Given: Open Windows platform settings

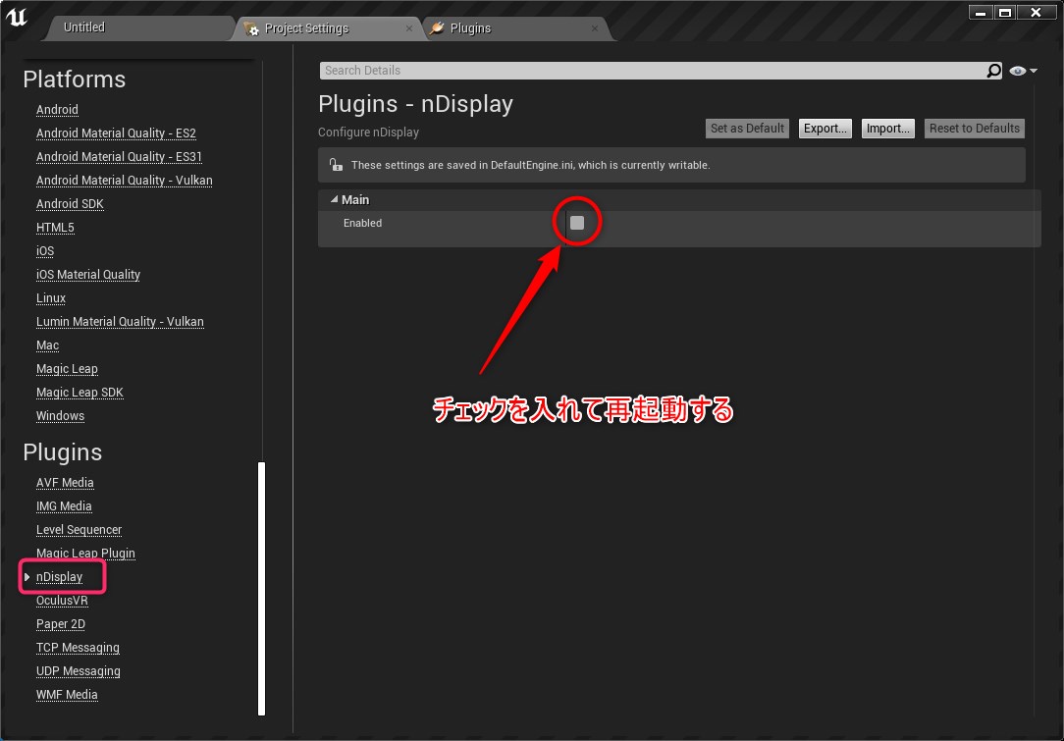Looking at the screenshot, I should tap(61, 416).
